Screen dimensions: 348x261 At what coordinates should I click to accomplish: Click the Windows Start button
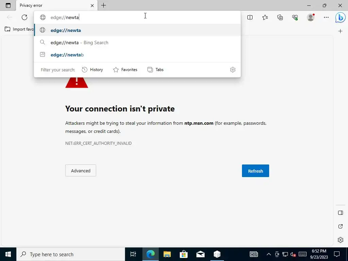click(8, 254)
